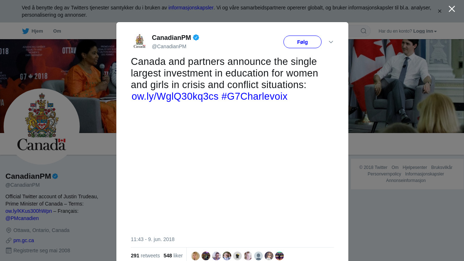Open the pm.gc.ca website link
This screenshot has width=464, height=261.
point(24,240)
